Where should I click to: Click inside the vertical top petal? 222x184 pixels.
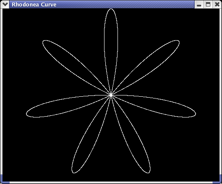(111, 43)
